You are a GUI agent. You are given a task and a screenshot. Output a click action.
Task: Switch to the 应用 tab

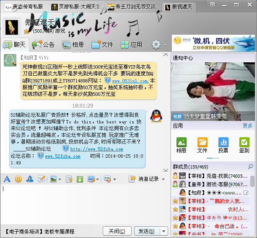pos(132,44)
